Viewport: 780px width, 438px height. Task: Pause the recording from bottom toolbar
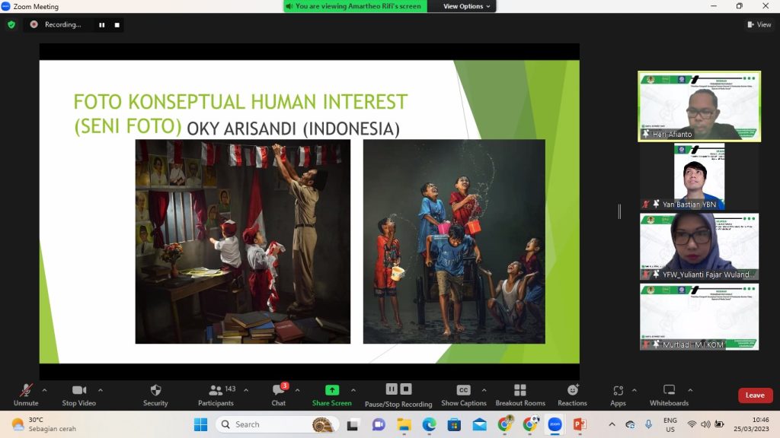392,389
